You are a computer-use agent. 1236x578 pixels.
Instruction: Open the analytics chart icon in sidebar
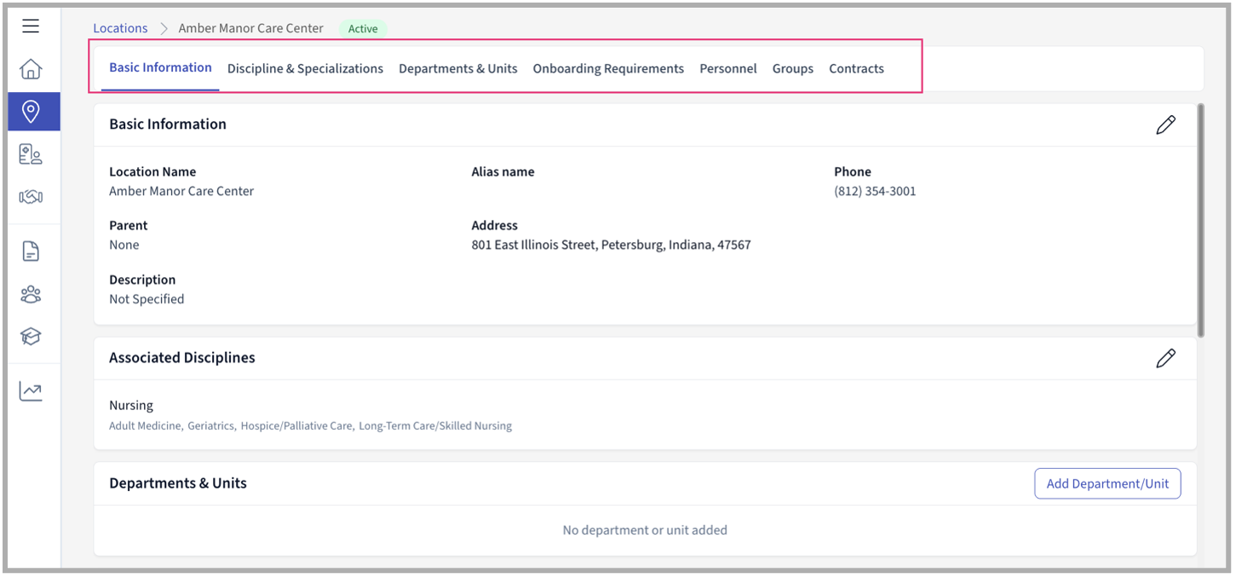pos(31,391)
